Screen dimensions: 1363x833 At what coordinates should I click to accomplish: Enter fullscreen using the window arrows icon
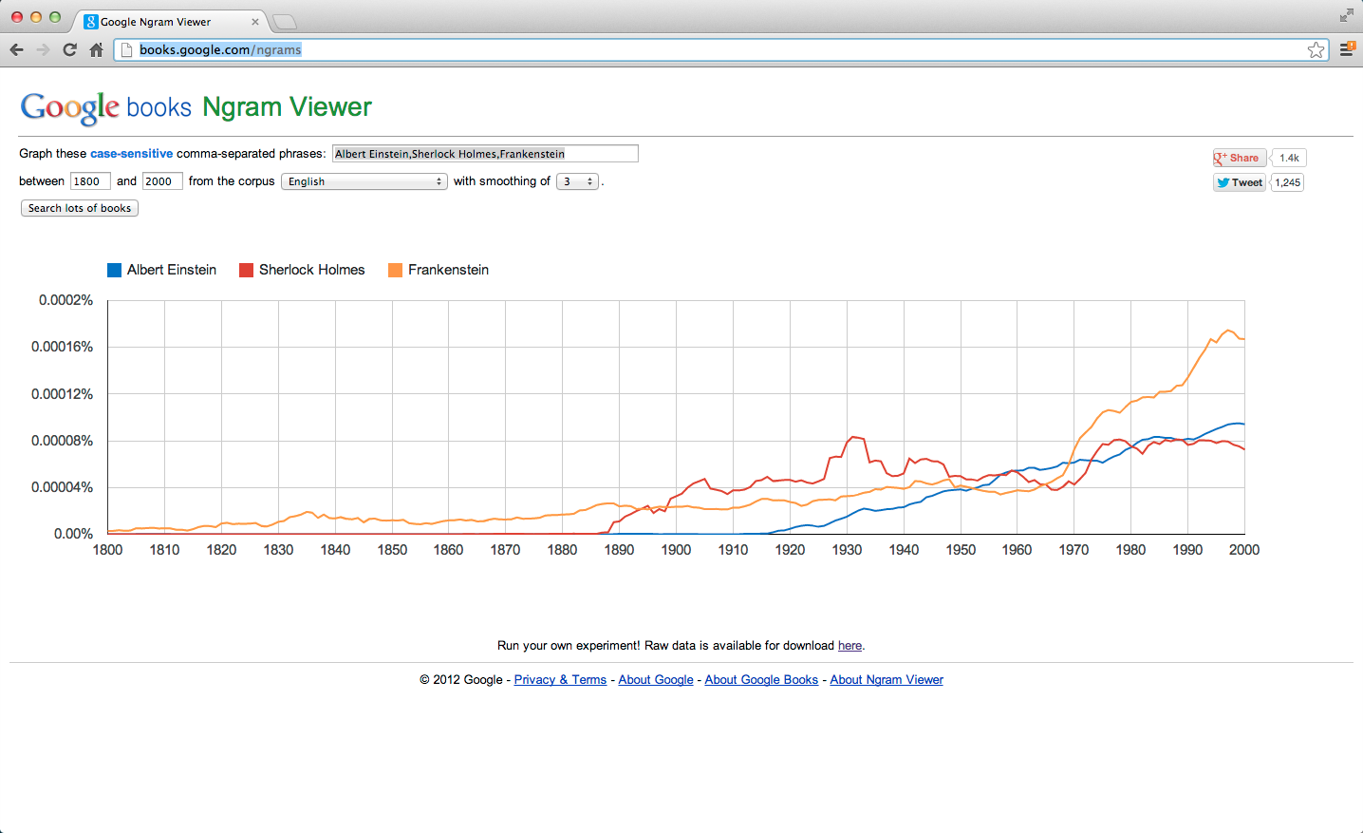click(1346, 15)
